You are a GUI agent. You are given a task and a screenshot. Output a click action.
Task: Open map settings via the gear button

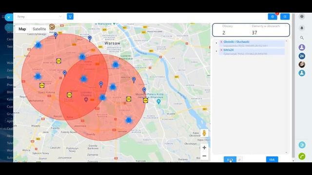(x=273, y=17)
